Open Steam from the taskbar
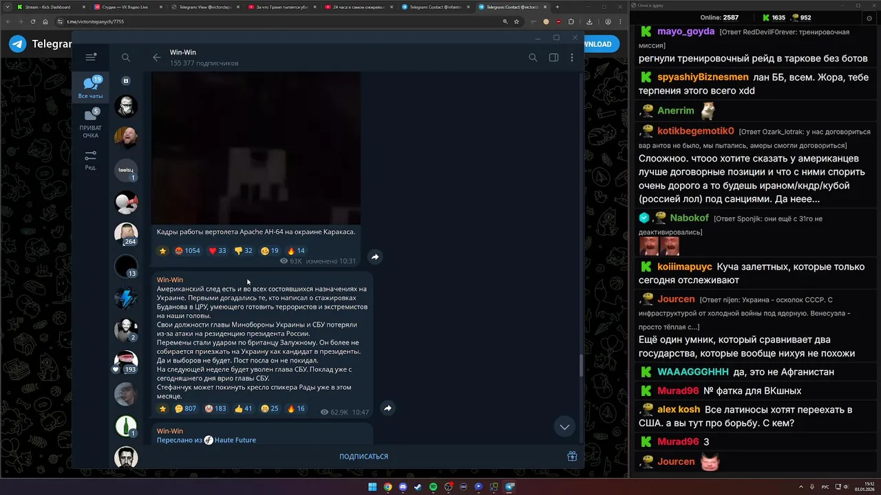881x495 pixels. pos(418,487)
